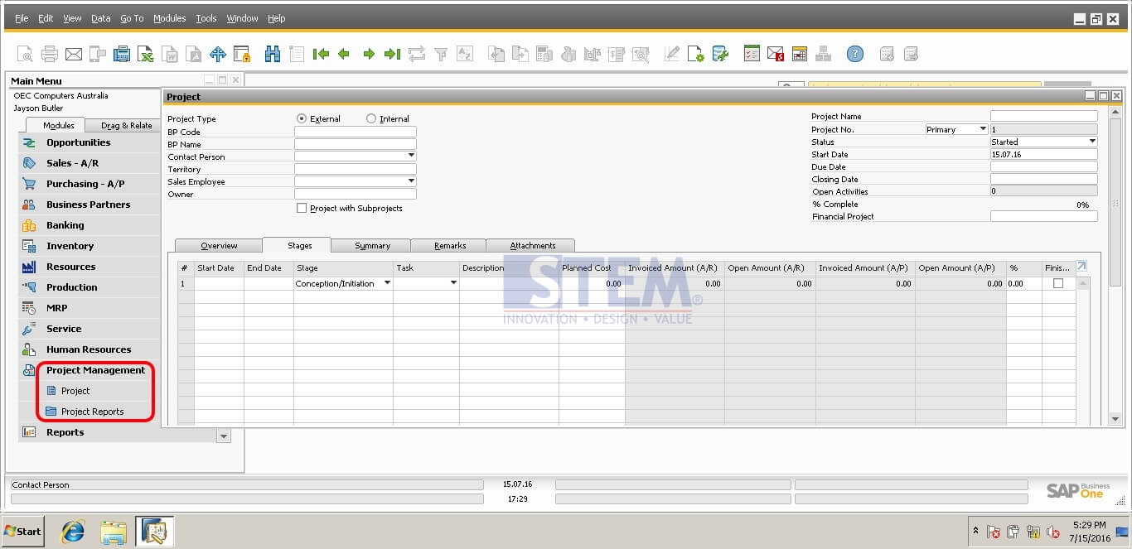
Task: Open Query Manager database wrench icon
Action: pyautogui.click(x=720, y=55)
